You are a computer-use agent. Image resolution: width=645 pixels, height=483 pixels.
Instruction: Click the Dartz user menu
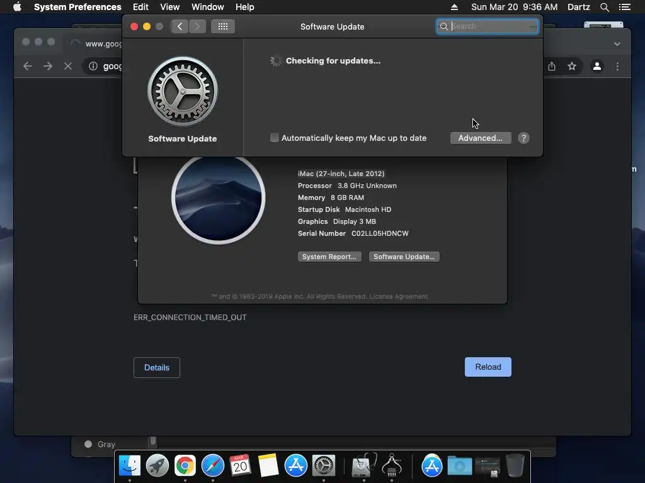pyautogui.click(x=579, y=7)
